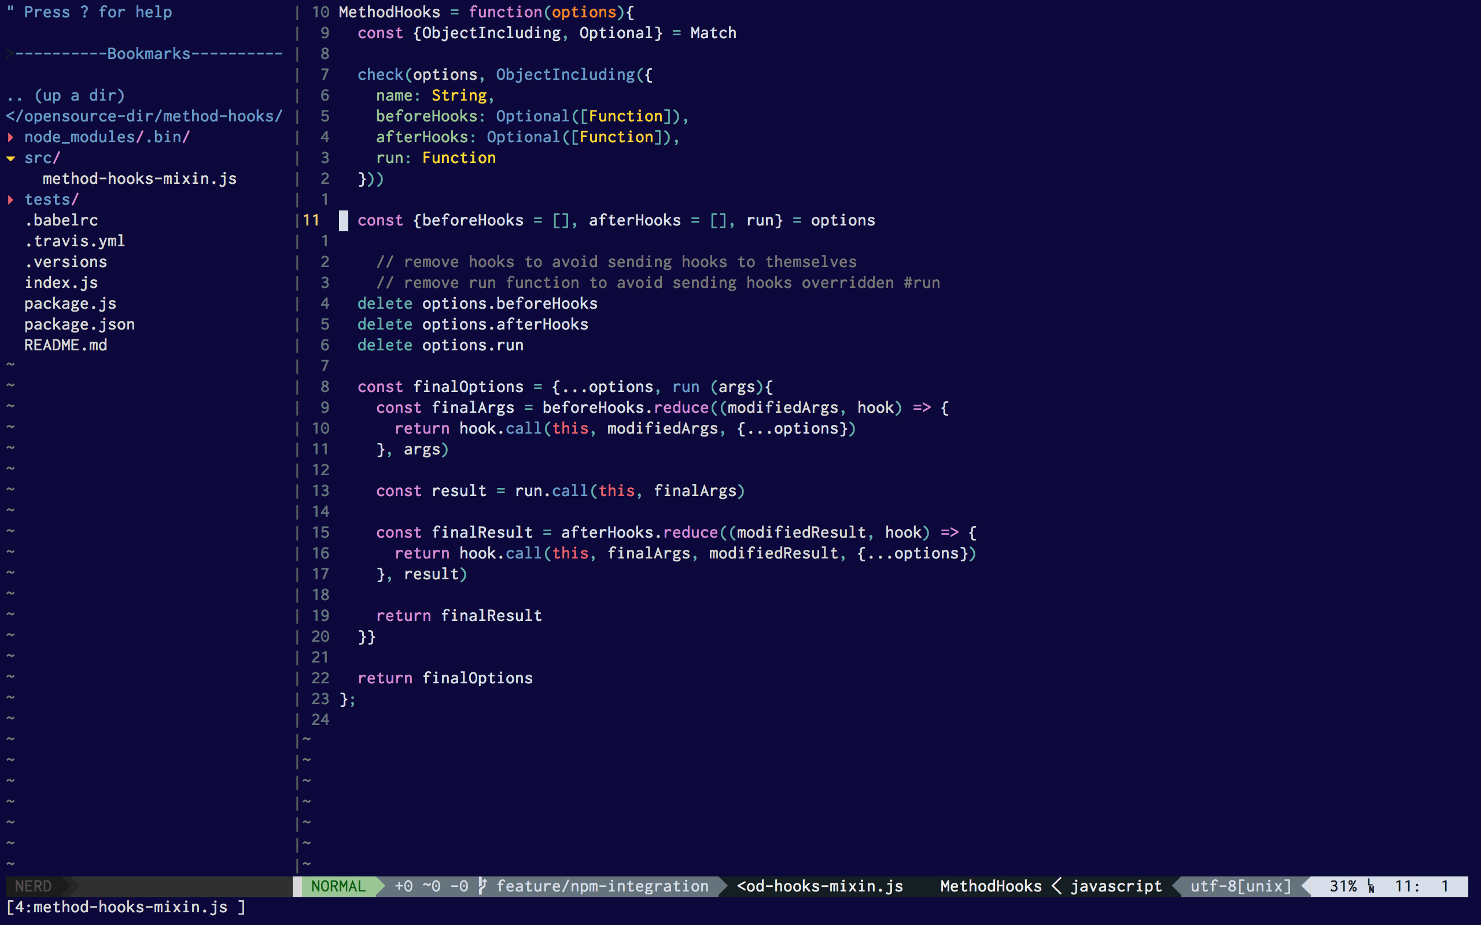Open the .babelrc file
Image resolution: width=1481 pixels, height=925 pixels.
(61, 220)
